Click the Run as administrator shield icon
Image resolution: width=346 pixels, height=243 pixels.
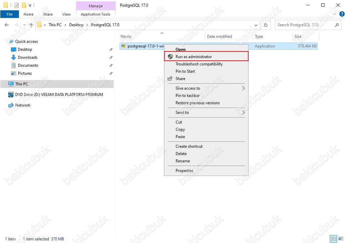[170, 57]
